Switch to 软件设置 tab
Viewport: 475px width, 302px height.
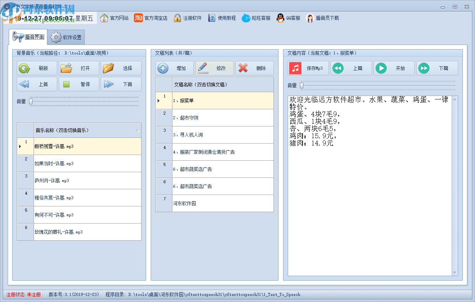point(66,37)
